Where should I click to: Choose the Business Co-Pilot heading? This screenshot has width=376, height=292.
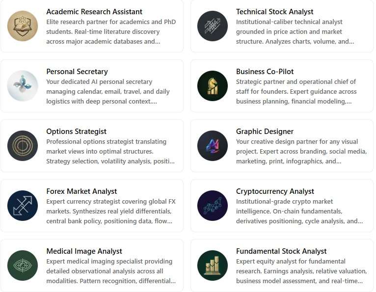pyautogui.click(x=265, y=72)
